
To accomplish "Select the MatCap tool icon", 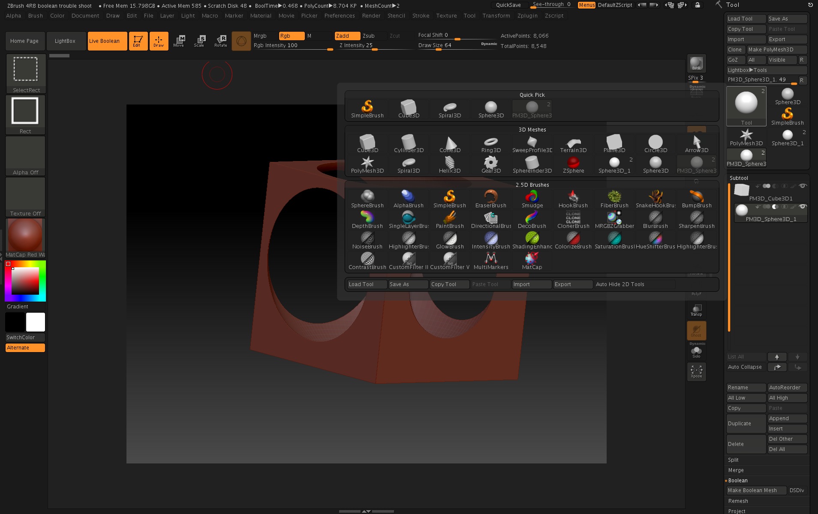I will pyautogui.click(x=532, y=261).
